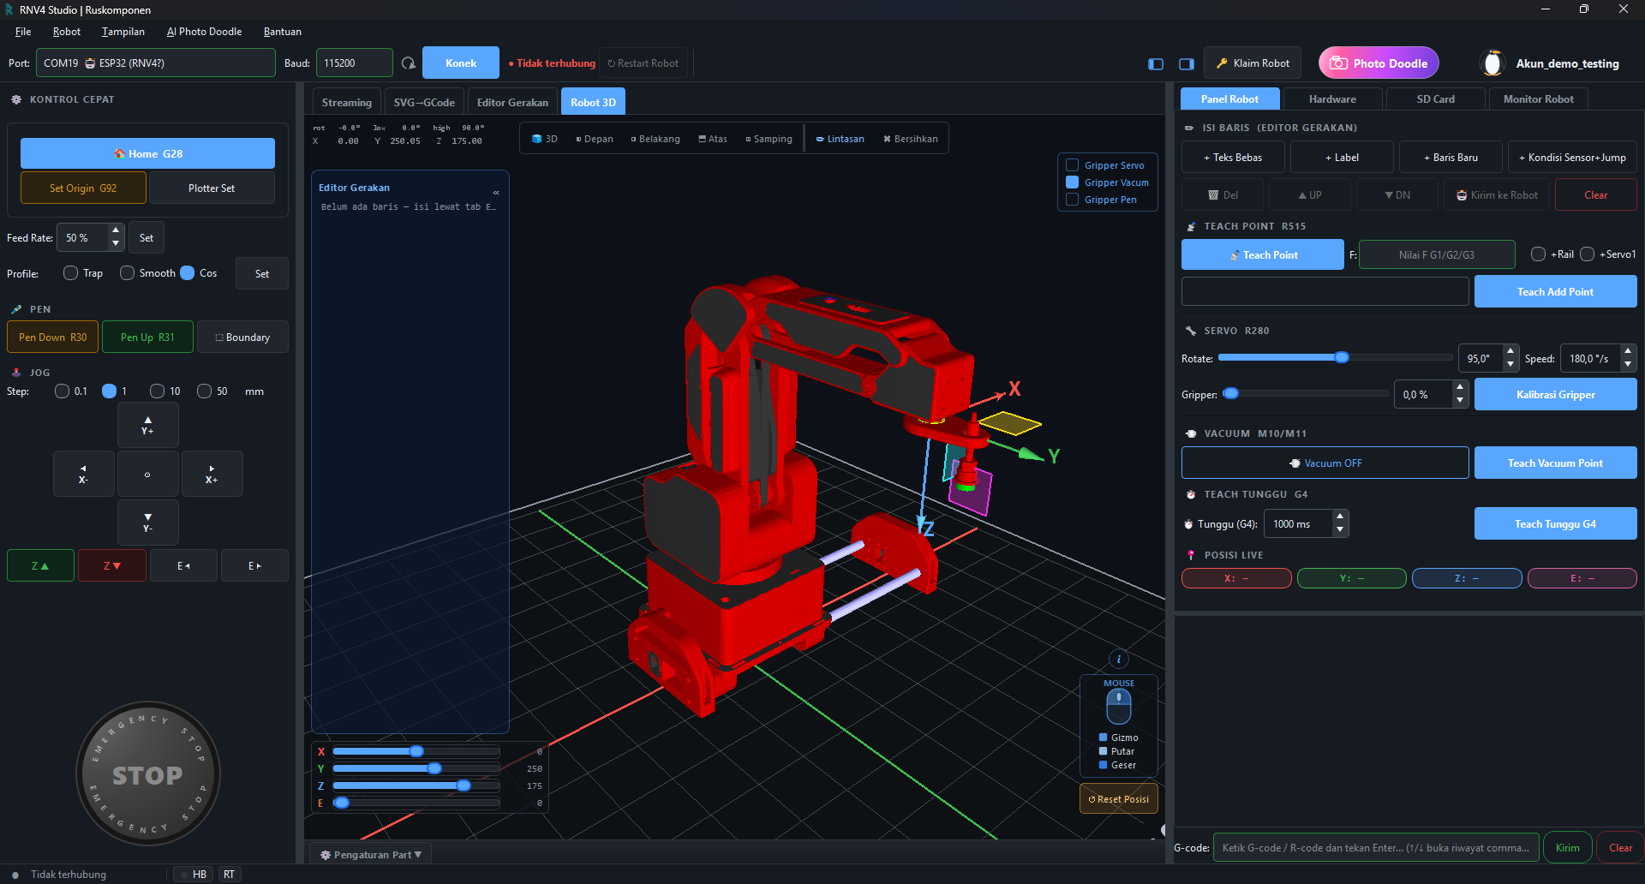The image size is (1645, 884).
Task: Jog robot X- arrow
Action: point(83,475)
